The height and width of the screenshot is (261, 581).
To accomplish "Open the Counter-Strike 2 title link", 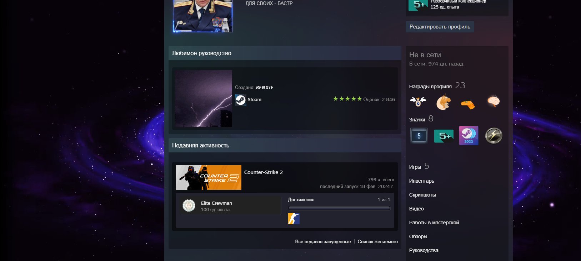I will 264,172.
